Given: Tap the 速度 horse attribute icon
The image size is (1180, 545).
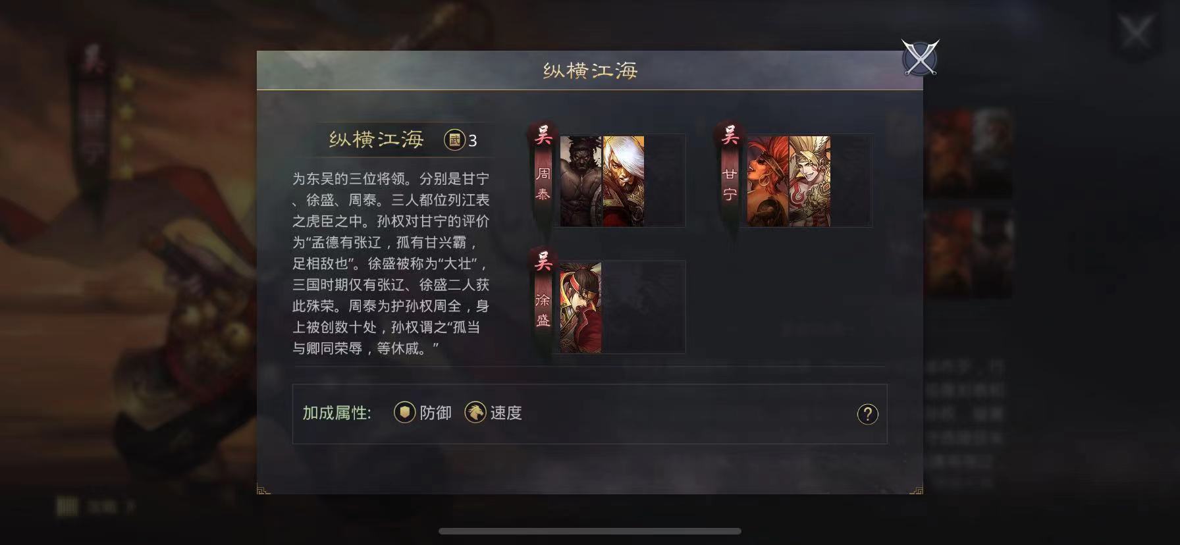Looking at the screenshot, I should (x=475, y=413).
